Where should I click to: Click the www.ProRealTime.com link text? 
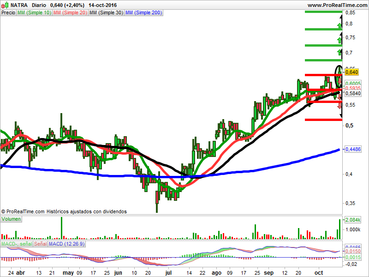coord(337,5)
